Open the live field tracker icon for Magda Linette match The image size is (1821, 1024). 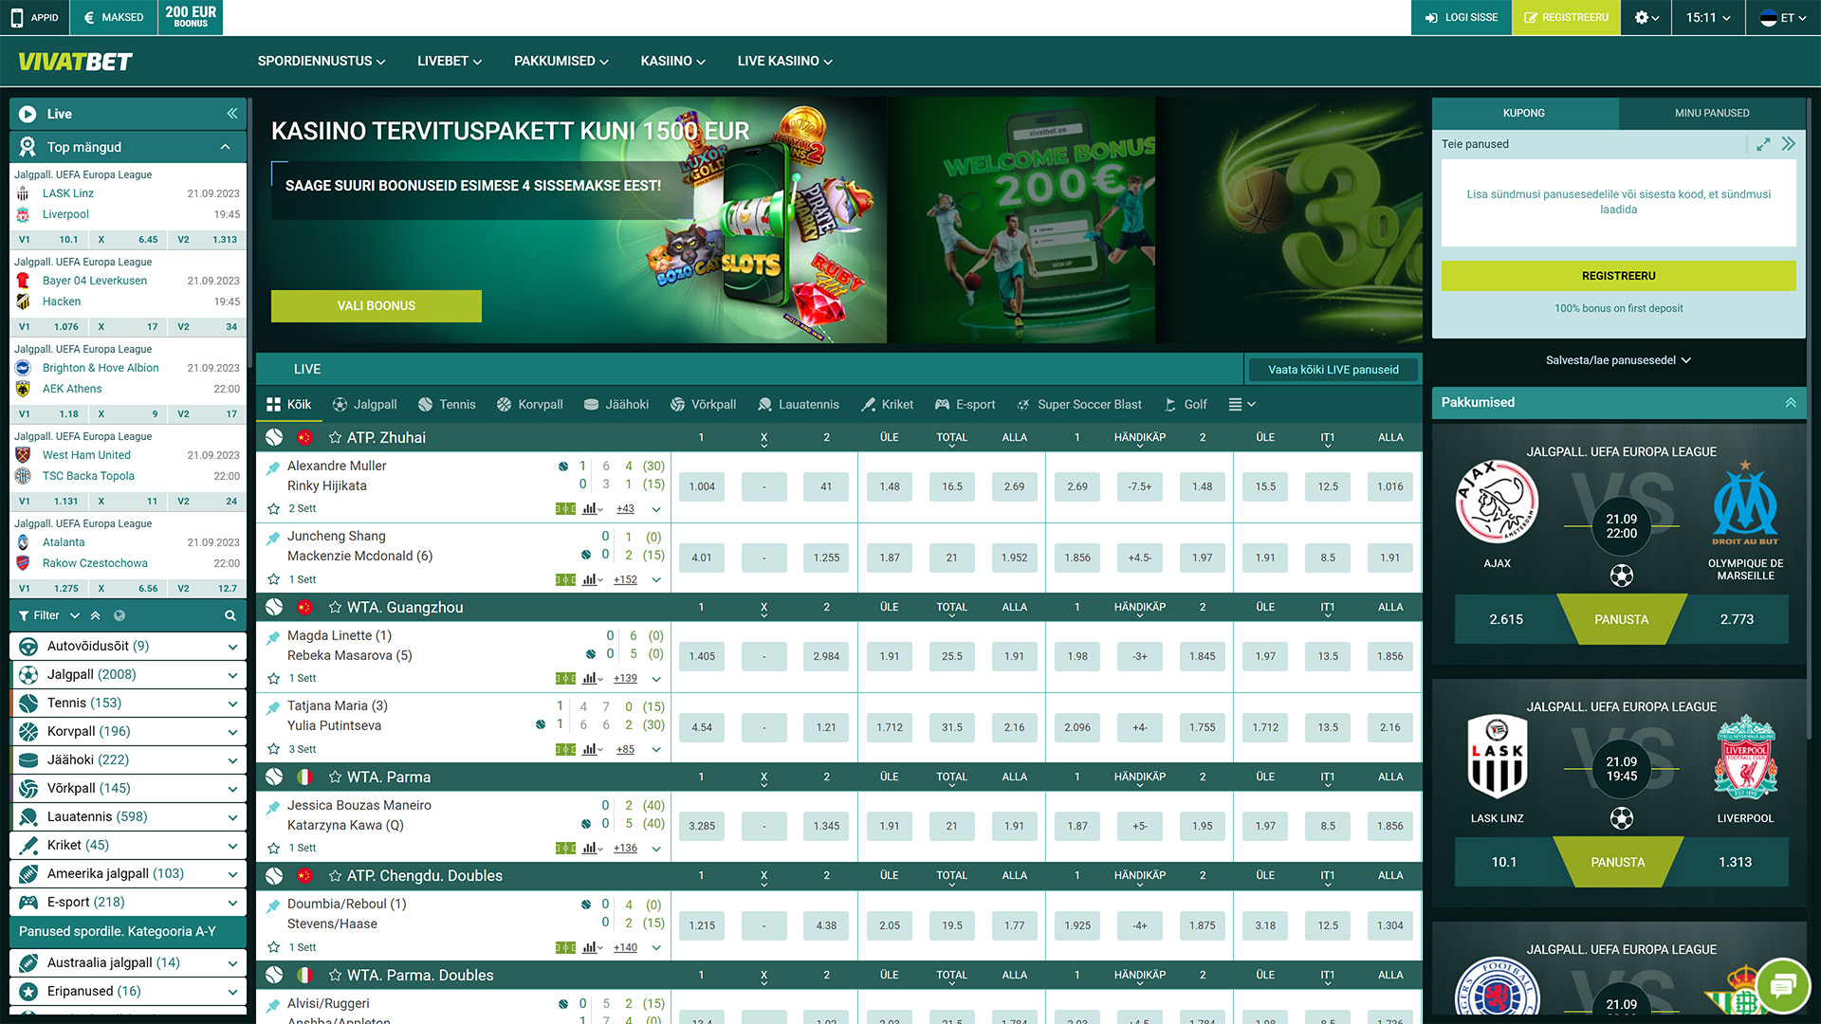click(565, 678)
